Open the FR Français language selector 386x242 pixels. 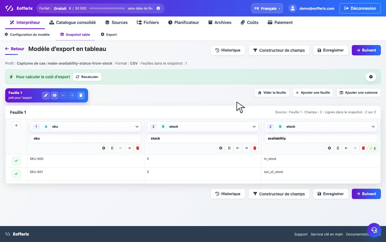pos(267,8)
